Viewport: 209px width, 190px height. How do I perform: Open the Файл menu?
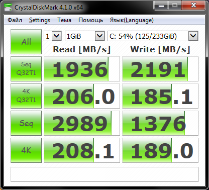click(15, 20)
